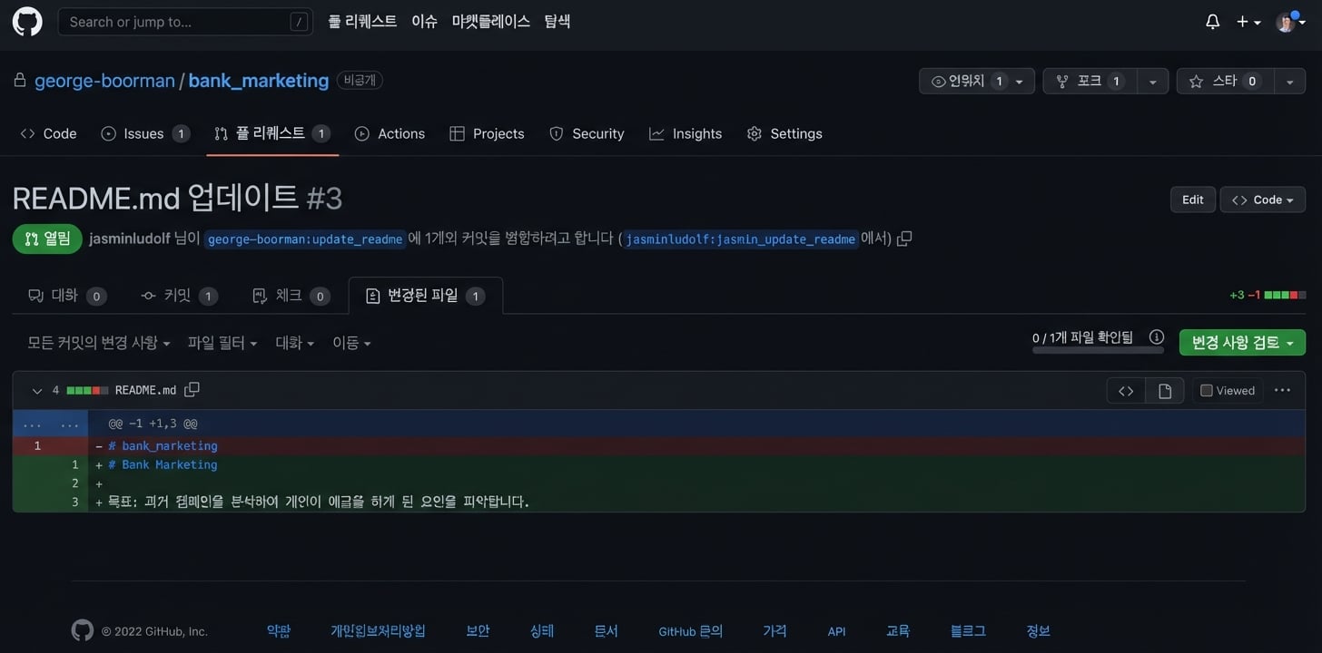Click Edit pull request title button
Viewport: 1322px width, 653px height.
(x=1193, y=200)
